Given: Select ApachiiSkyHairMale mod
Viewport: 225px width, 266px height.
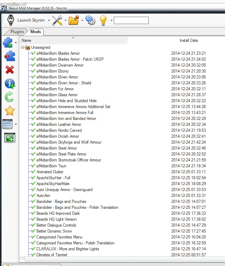Looking at the screenshot, I should (53, 184).
